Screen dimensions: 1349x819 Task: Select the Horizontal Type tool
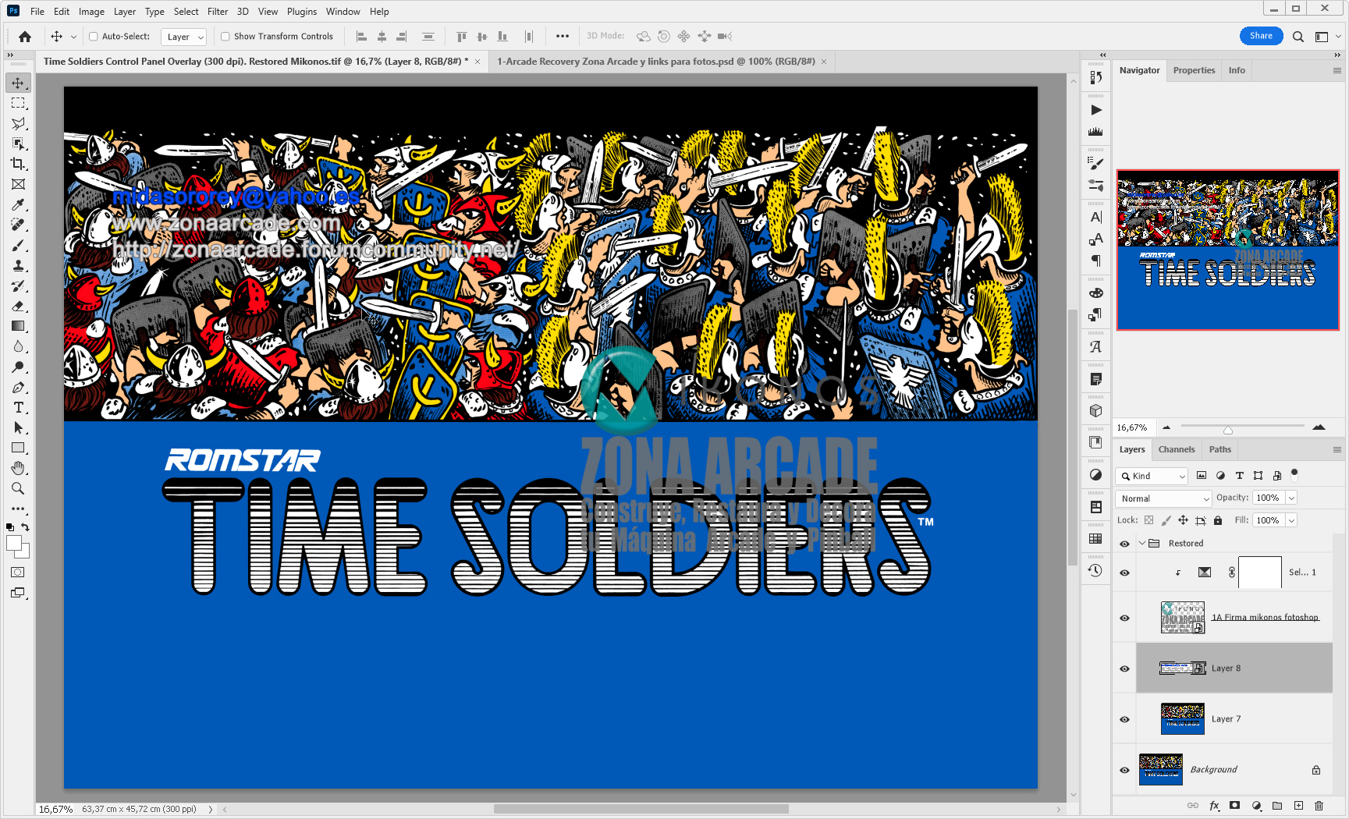pos(17,407)
